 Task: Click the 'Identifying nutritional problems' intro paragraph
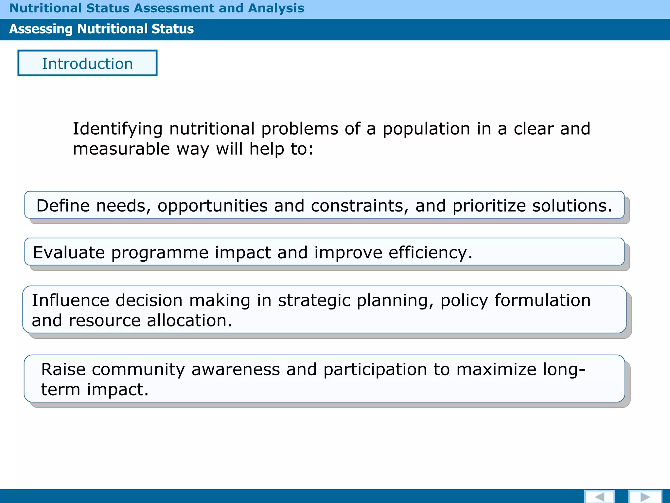(331, 139)
